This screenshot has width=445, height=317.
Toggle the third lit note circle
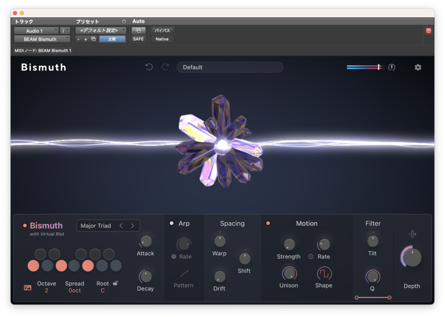(x=88, y=266)
